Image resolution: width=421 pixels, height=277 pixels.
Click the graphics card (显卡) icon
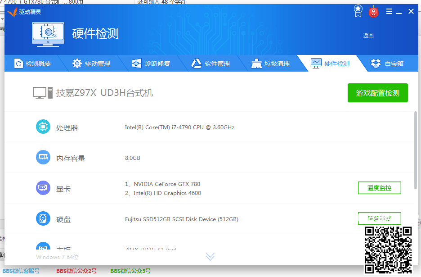tap(43, 188)
